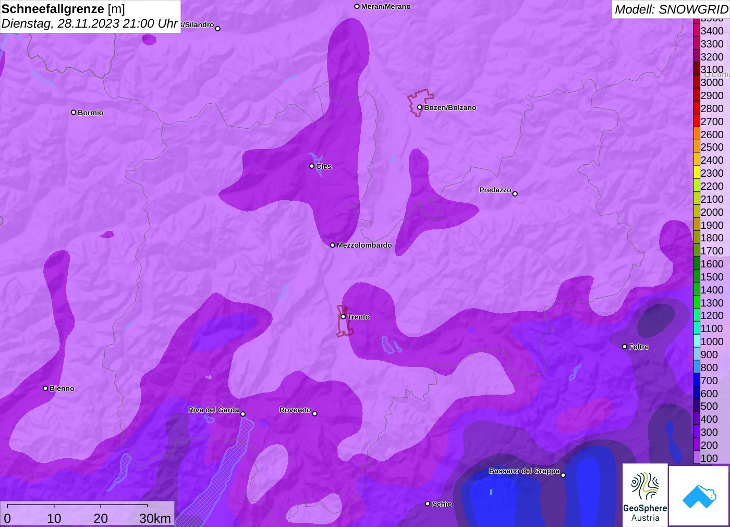The height and width of the screenshot is (527, 730).
Task: Click the 'Modell: SNOWGRID' label
Action: coord(671,9)
